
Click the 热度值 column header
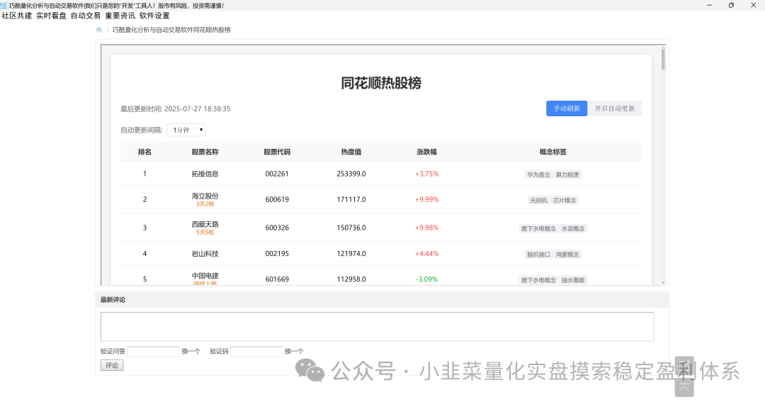pyautogui.click(x=351, y=152)
